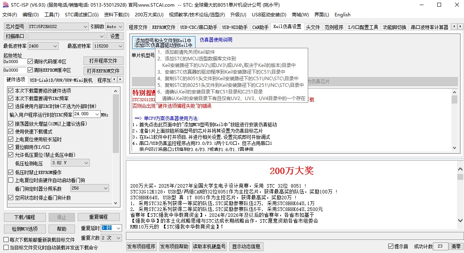Click the left arrow next to 程序加 tab

tap(115, 79)
